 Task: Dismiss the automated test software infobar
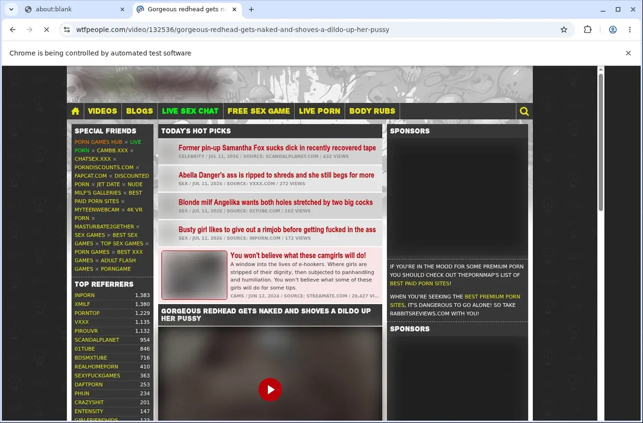[x=629, y=53]
